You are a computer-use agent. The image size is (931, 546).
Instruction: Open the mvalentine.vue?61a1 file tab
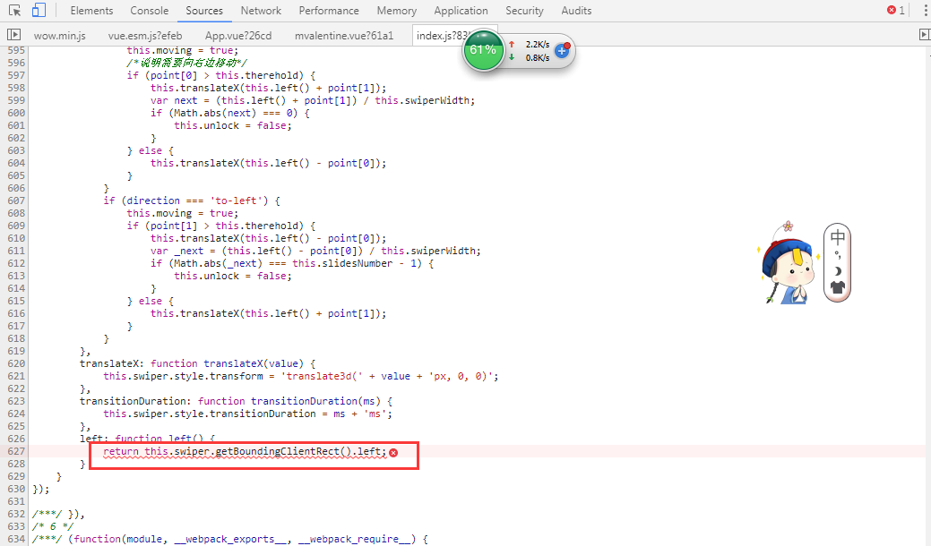click(344, 36)
